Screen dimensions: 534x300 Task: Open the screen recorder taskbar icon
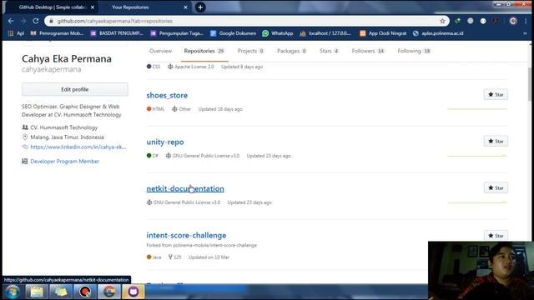click(85, 292)
